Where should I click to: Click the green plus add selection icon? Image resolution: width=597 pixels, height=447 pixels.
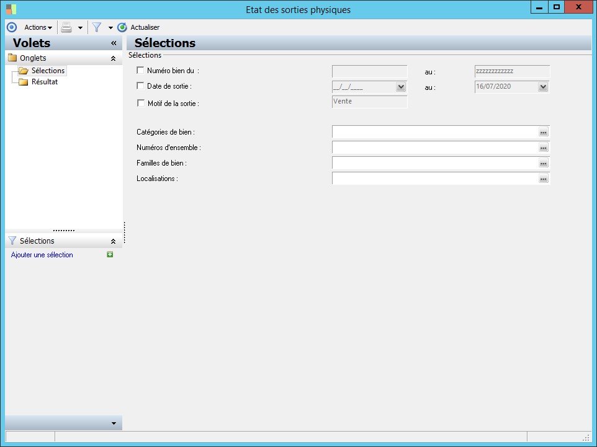pyautogui.click(x=110, y=255)
